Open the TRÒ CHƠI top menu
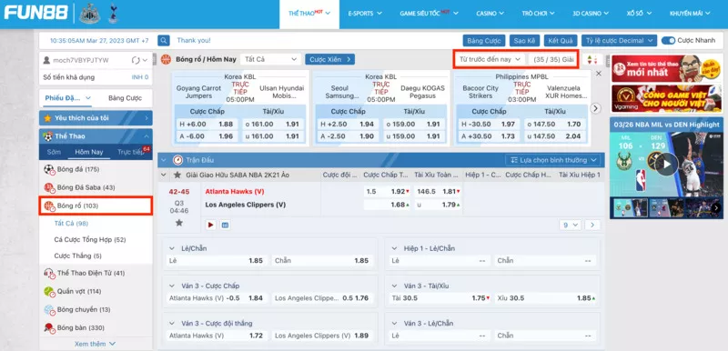The width and height of the screenshot is (728, 351). (538, 14)
